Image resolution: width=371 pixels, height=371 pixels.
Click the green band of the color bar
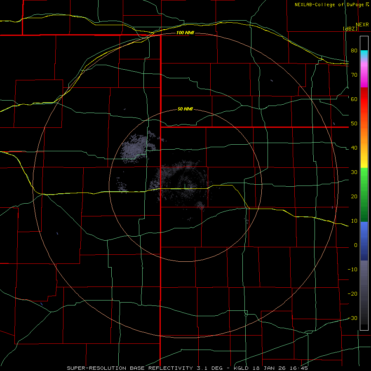[x=364, y=195]
